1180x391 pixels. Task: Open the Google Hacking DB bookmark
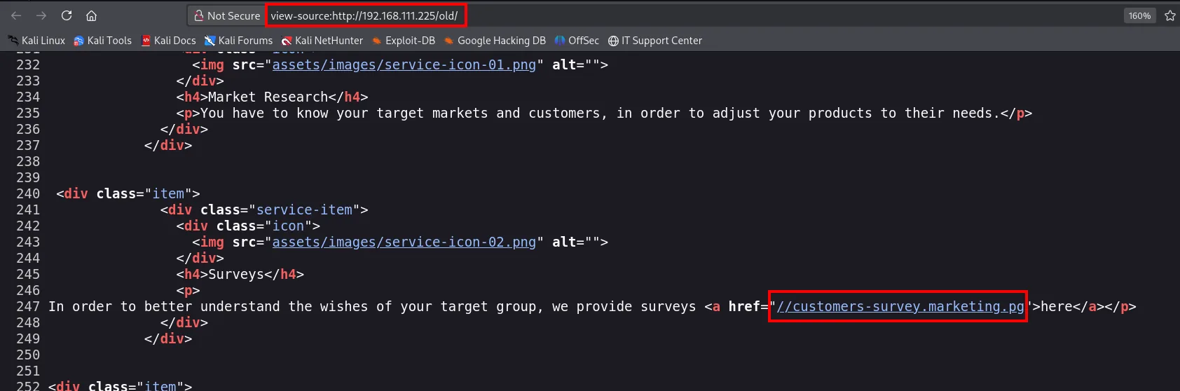click(x=495, y=41)
